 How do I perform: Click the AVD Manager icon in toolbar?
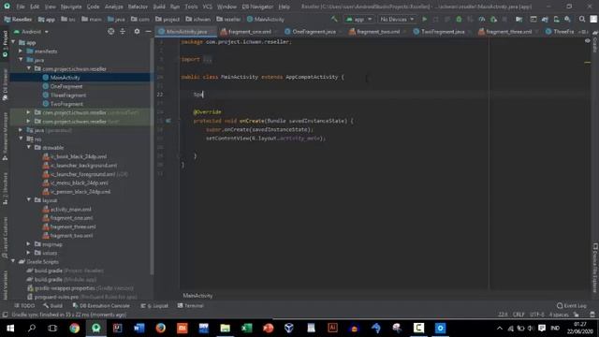coord(556,19)
